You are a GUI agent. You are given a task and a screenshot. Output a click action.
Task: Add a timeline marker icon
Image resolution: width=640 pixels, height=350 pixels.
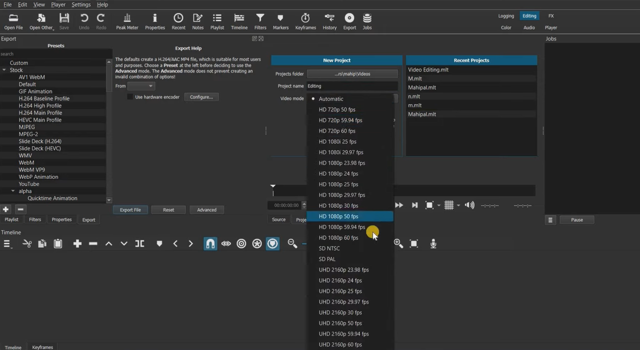point(159,244)
